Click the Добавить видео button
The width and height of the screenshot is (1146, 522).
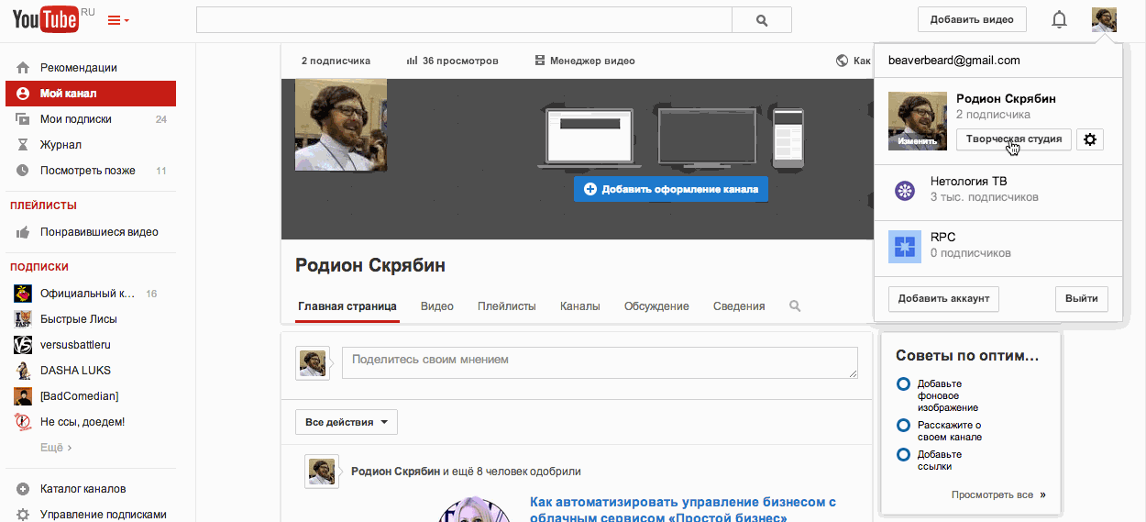(972, 19)
